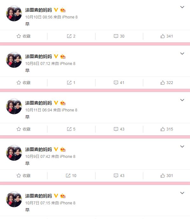Open the 法图麦的妈妈 username link on the first post

click(39, 10)
